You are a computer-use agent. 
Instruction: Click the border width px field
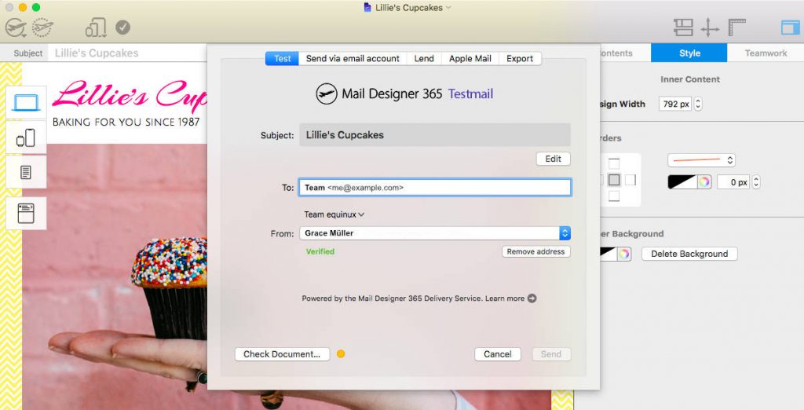click(733, 182)
